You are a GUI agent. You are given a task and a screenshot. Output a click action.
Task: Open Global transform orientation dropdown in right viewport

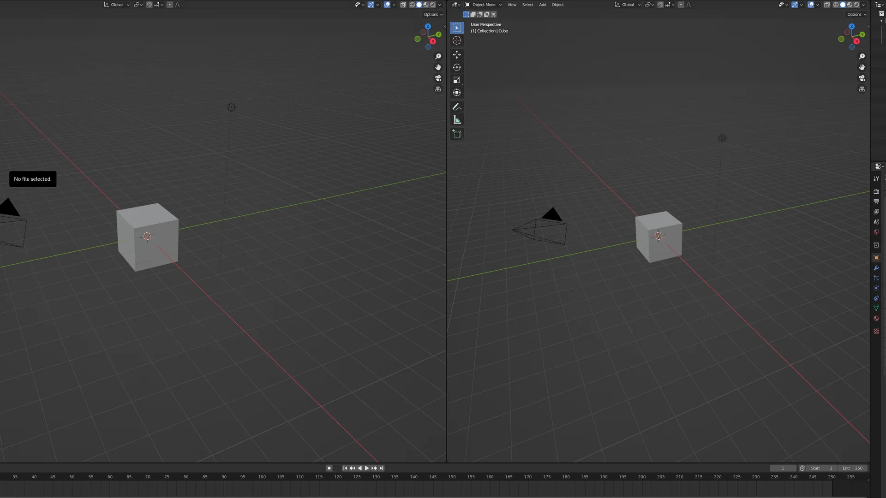pyautogui.click(x=628, y=5)
